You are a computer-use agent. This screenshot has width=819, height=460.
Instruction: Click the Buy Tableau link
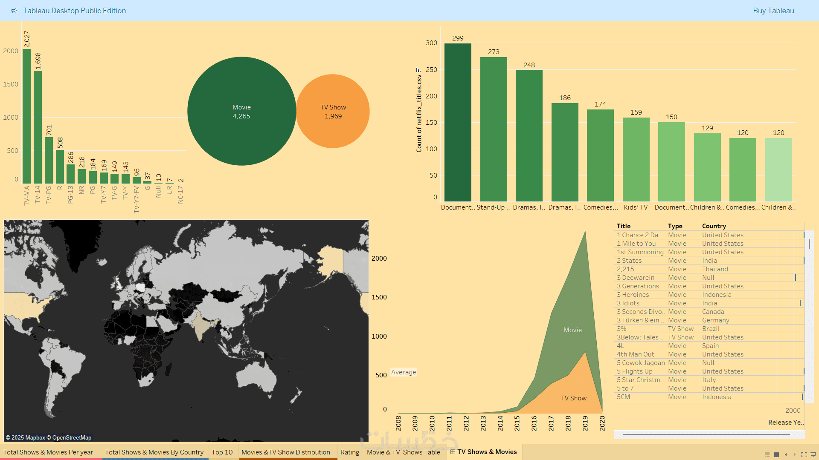(x=773, y=11)
